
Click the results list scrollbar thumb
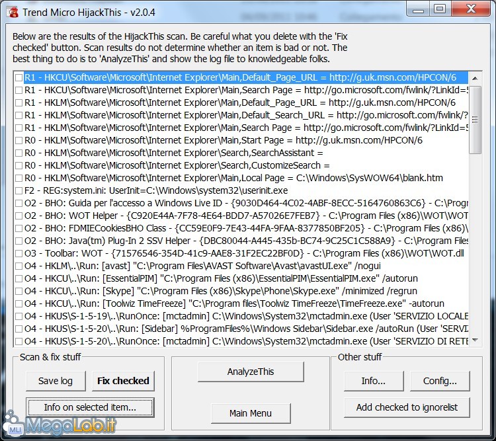pyautogui.click(x=475, y=120)
